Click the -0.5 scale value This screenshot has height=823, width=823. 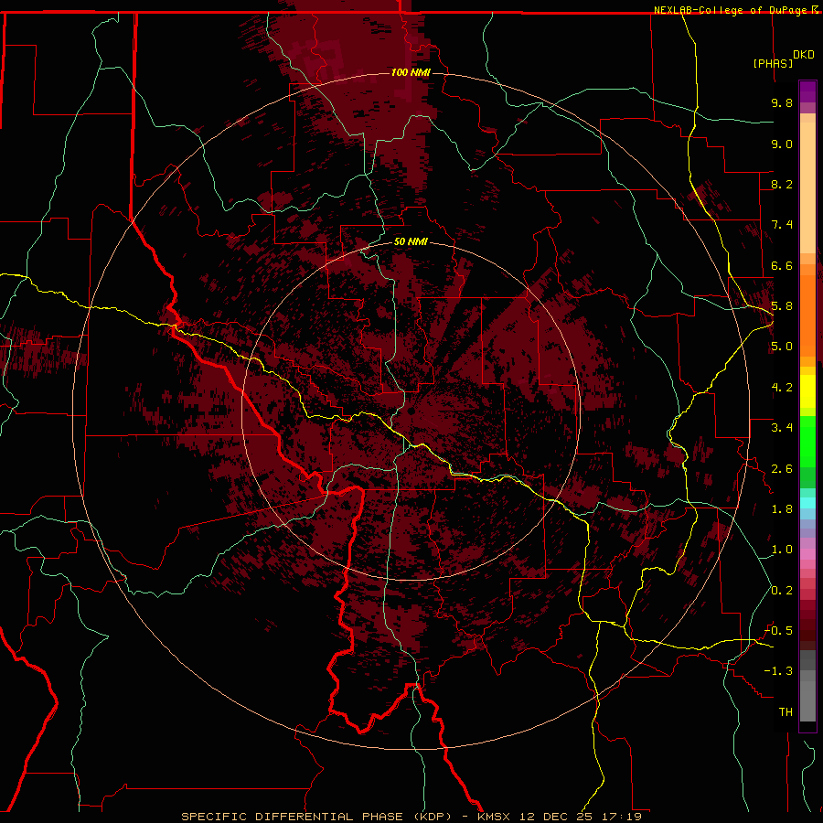[779, 631]
